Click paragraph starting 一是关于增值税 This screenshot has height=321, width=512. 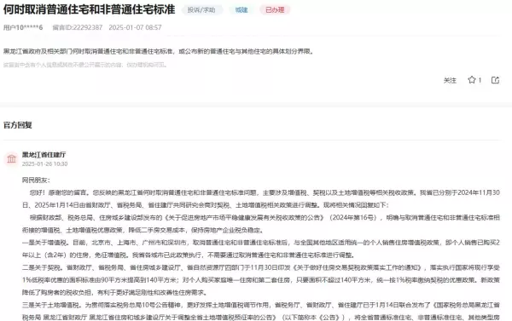coord(261,249)
